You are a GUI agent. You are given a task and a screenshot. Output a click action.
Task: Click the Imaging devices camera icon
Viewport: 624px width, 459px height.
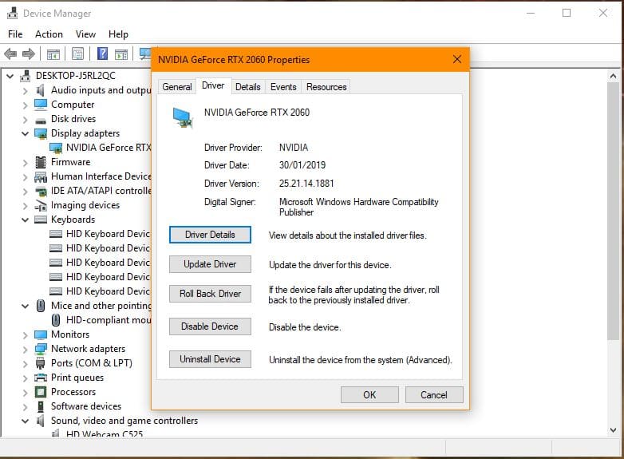[41, 205]
